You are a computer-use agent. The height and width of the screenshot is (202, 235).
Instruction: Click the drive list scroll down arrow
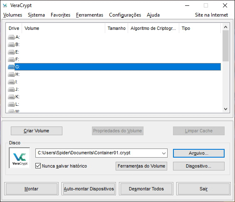point(225,109)
